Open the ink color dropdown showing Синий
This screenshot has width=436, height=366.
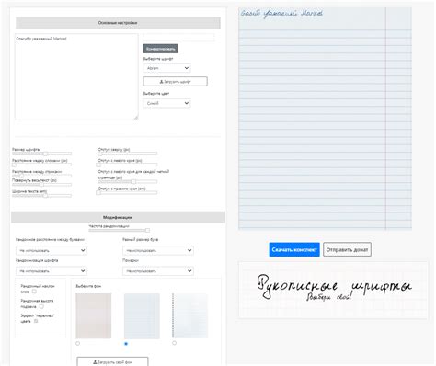pyautogui.click(x=166, y=103)
